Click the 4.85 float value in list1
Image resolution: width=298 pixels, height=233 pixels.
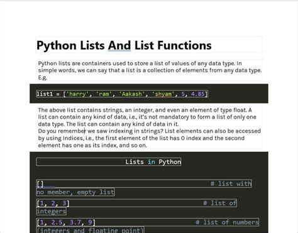pos(197,94)
